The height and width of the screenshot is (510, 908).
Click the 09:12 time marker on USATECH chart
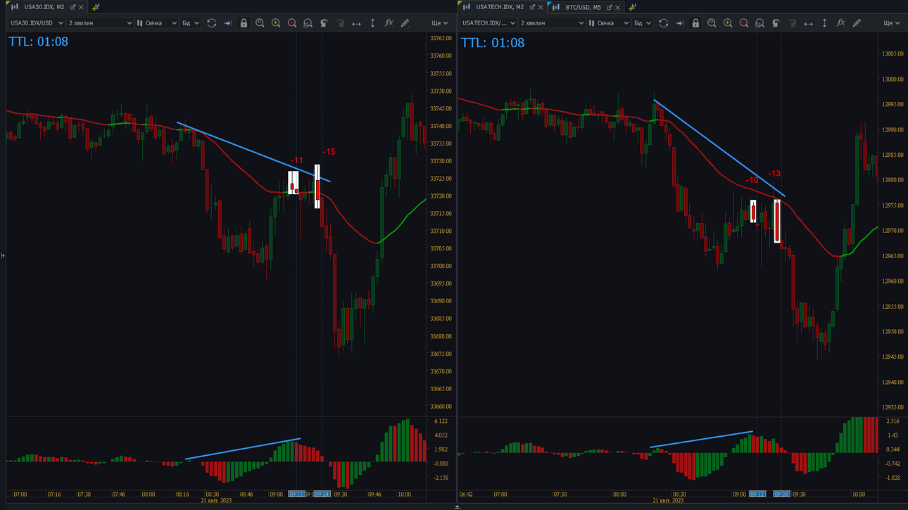click(x=757, y=495)
